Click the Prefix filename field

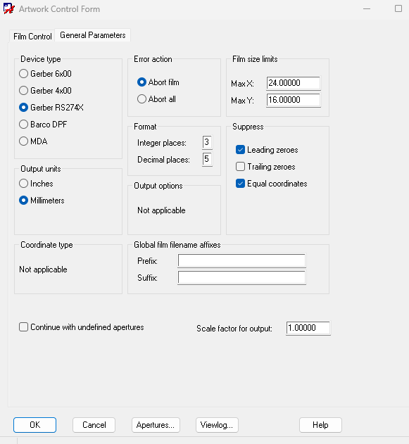click(x=241, y=260)
